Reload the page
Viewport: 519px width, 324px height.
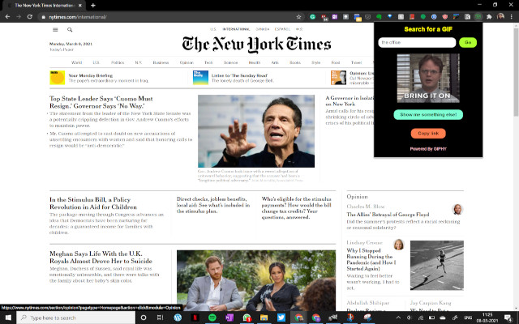[x=30, y=17]
